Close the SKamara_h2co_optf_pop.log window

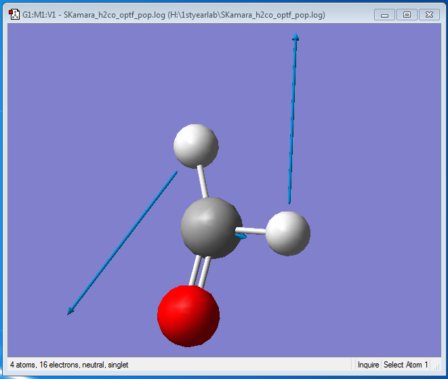point(429,15)
